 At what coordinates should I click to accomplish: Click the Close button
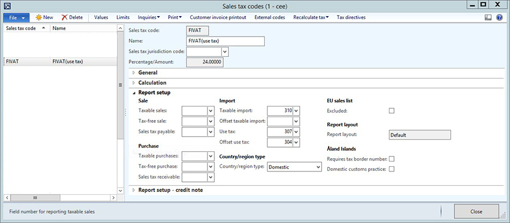[476, 211]
